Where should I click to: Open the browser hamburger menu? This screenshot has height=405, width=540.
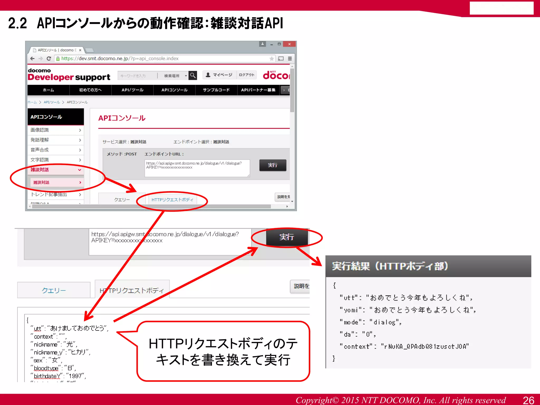click(x=290, y=59)
